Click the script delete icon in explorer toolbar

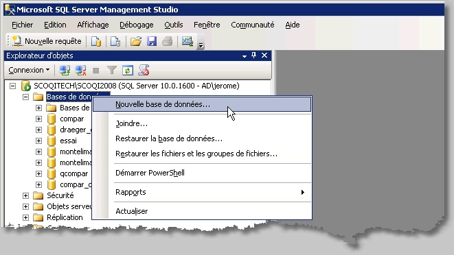tap(144, 70)
